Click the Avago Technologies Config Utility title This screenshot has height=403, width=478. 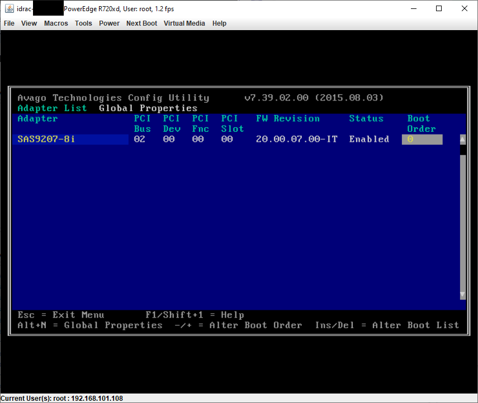point(113,98)
